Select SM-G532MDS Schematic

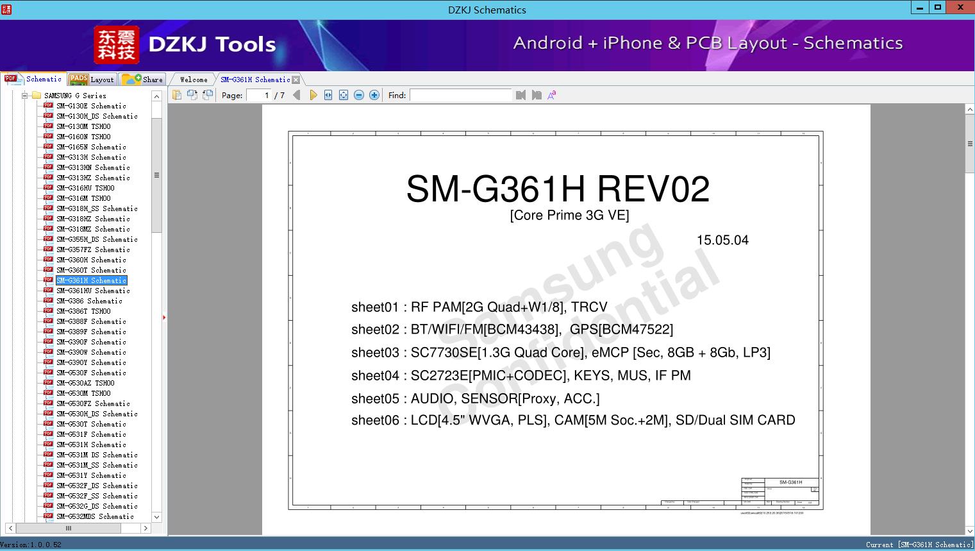tap(95, 516)
